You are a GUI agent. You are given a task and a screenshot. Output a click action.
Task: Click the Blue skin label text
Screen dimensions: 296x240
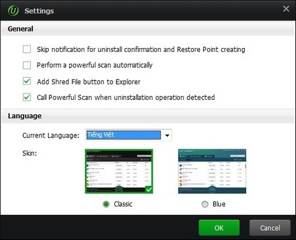coord(219,204)
